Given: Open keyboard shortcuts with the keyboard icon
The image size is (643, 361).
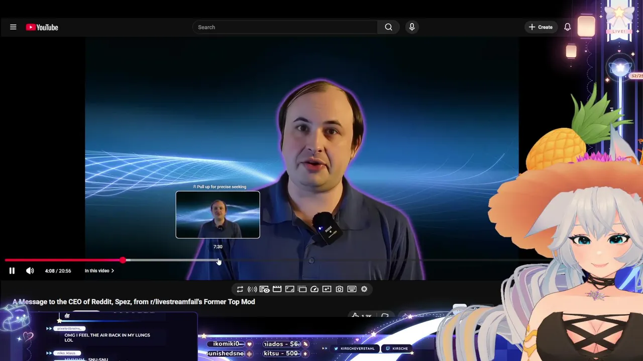Looking at the screenshot, I should click(x=352, y=289).
